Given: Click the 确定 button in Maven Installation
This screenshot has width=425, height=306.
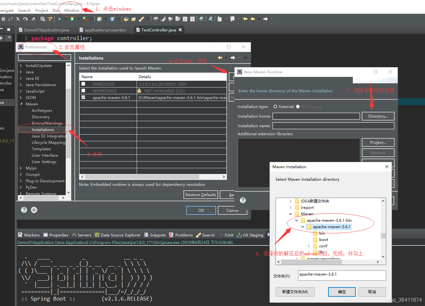Looking at the screenshot, I should click(x=342, y=292).
